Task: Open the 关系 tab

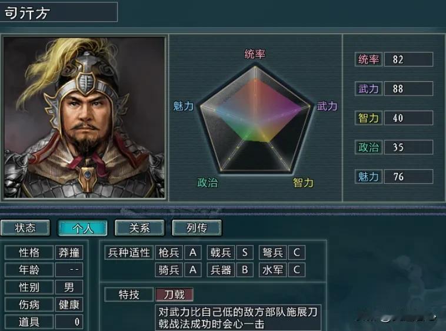Action: point(139,228)
